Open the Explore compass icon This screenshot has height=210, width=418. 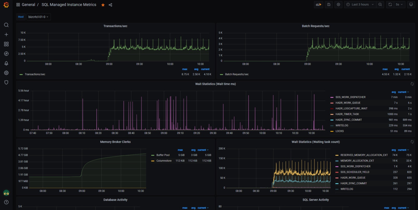[x=6, y=54]
